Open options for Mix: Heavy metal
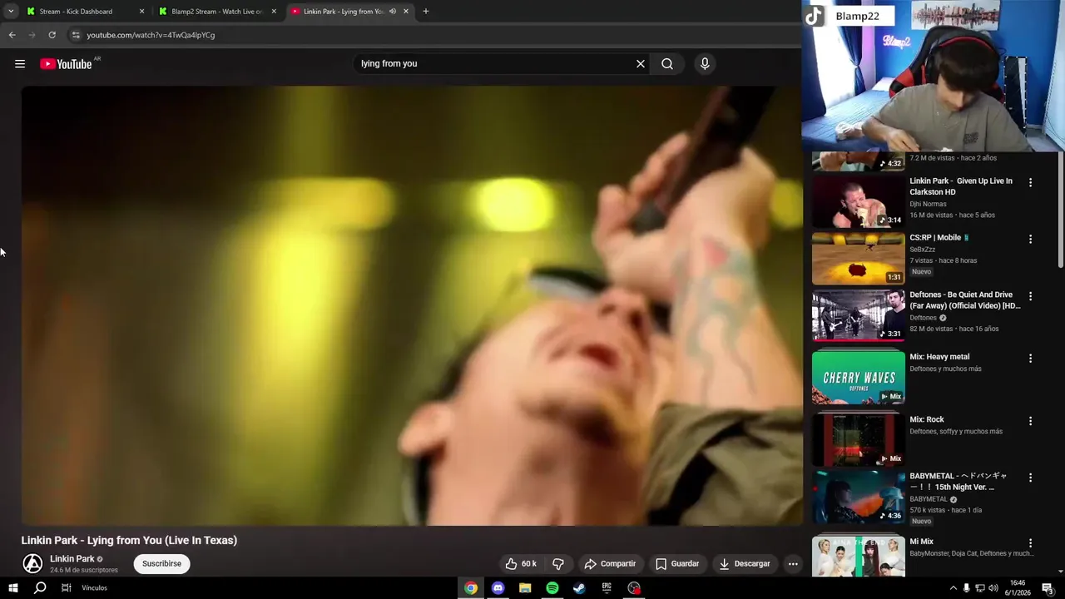This screenshot has height=599, width=1065. pos(1030,359)
